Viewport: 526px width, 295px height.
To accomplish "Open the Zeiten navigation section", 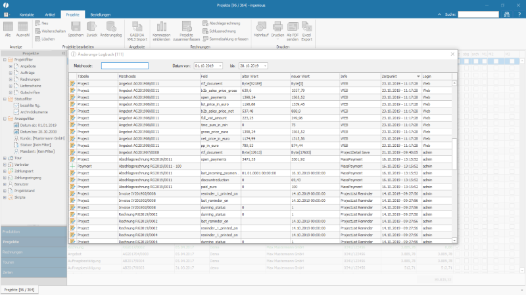I will pyautogui.click(x=34, y=273).
